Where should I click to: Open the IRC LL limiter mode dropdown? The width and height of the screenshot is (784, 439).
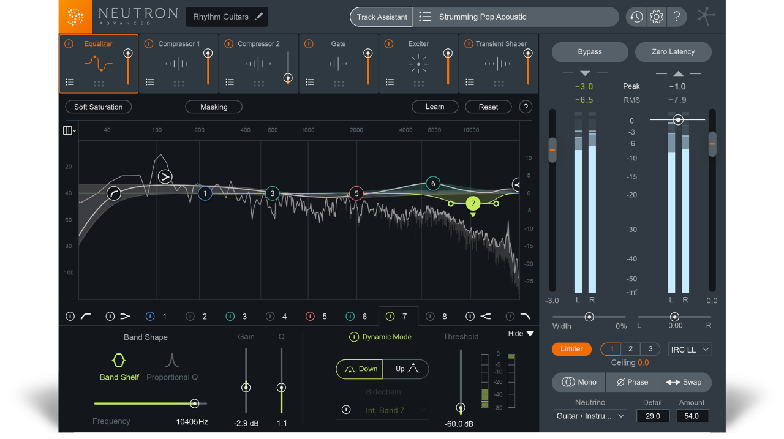[690, 348]
